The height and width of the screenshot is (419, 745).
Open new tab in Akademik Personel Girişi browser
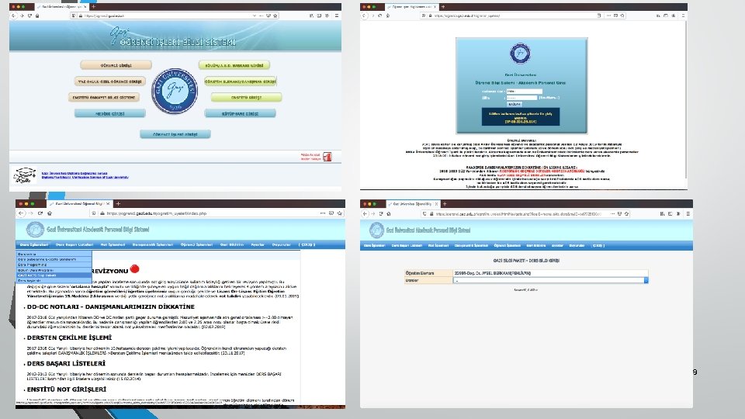(x=443, y=7)
